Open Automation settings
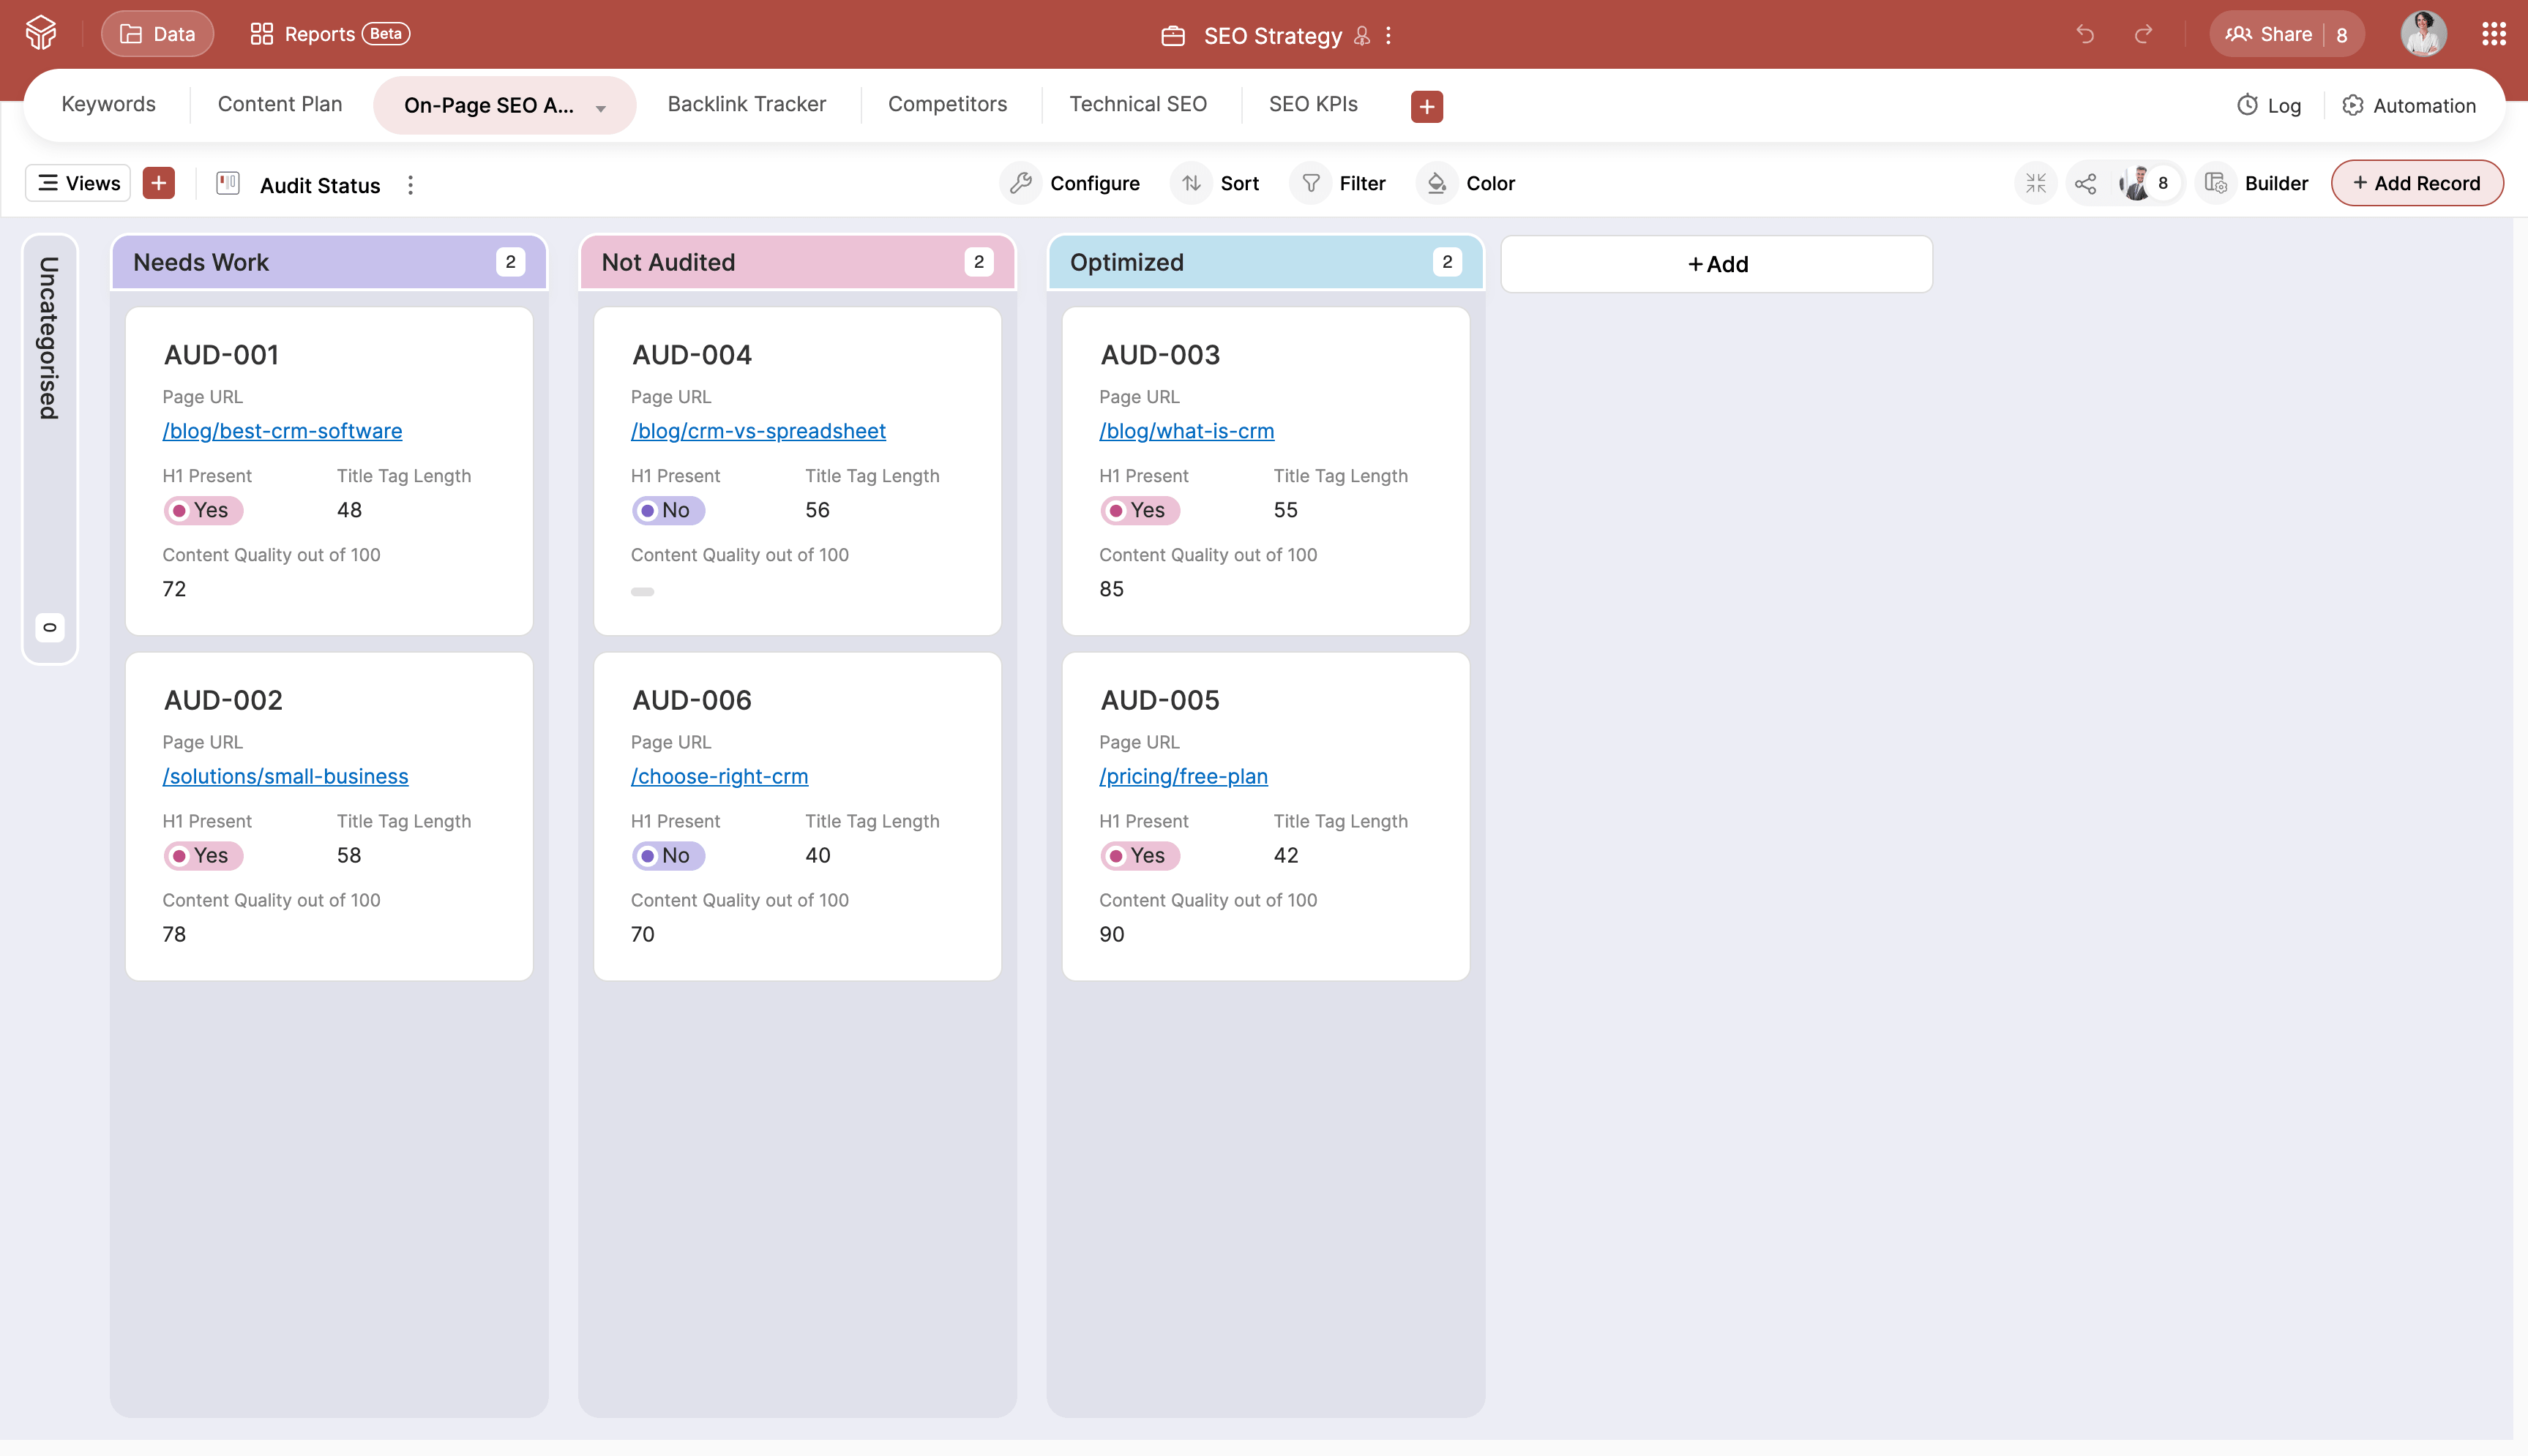The height and width of the screenshot is (1456, 2528). [2409, 105]
